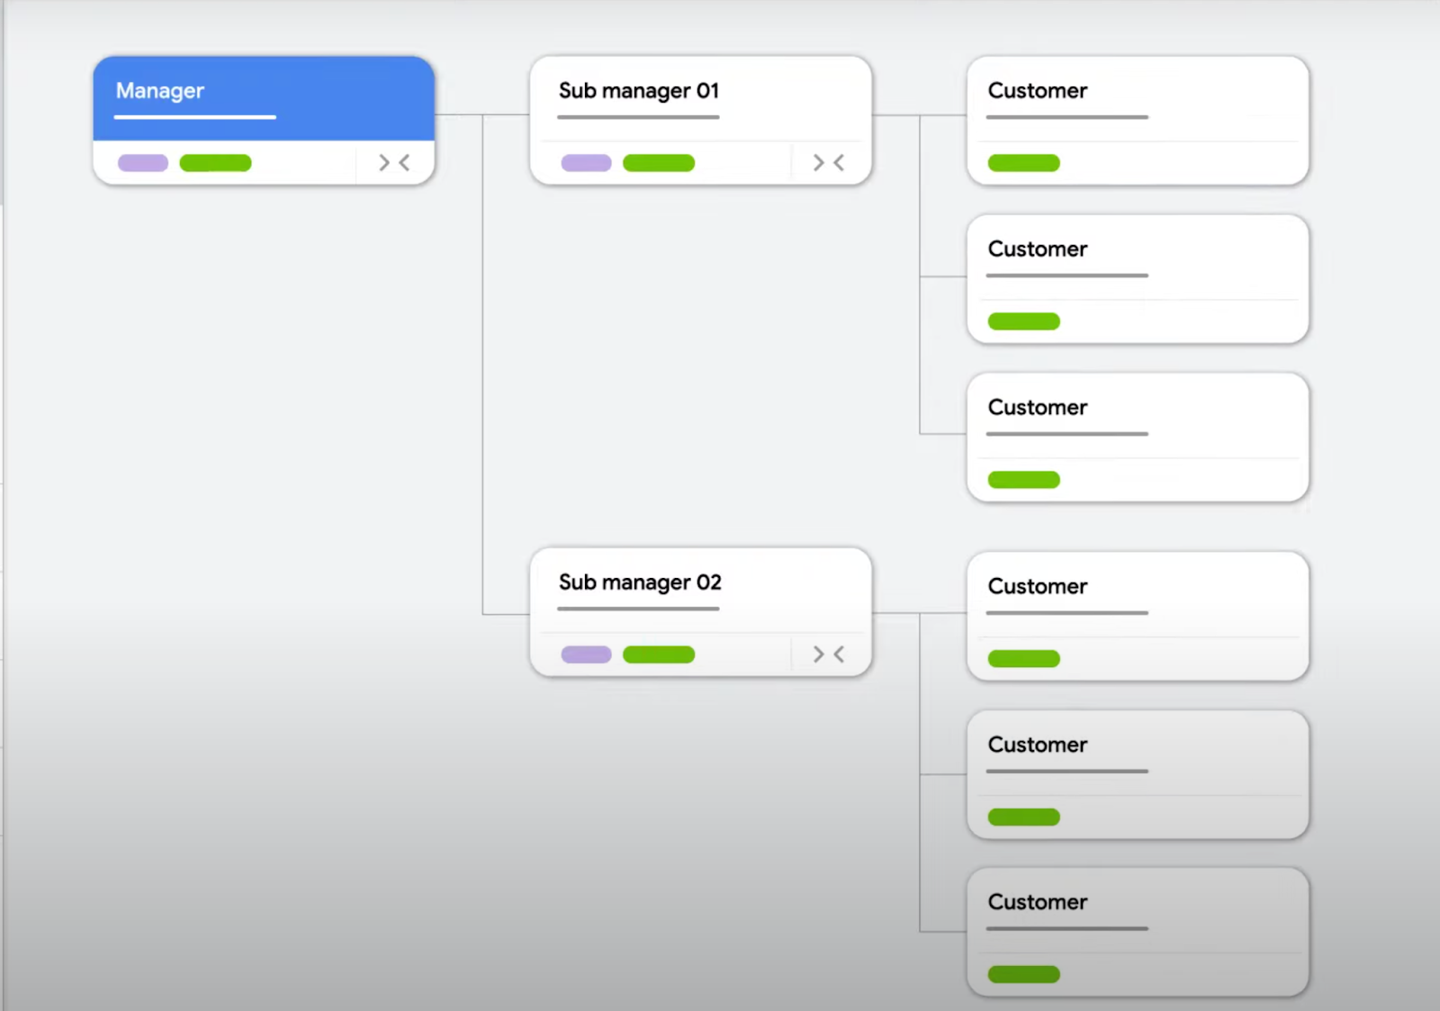Click the purple status pill on Manager card
The width and height of the screenshot is (1440, 1011).
(x=143, y=163)
